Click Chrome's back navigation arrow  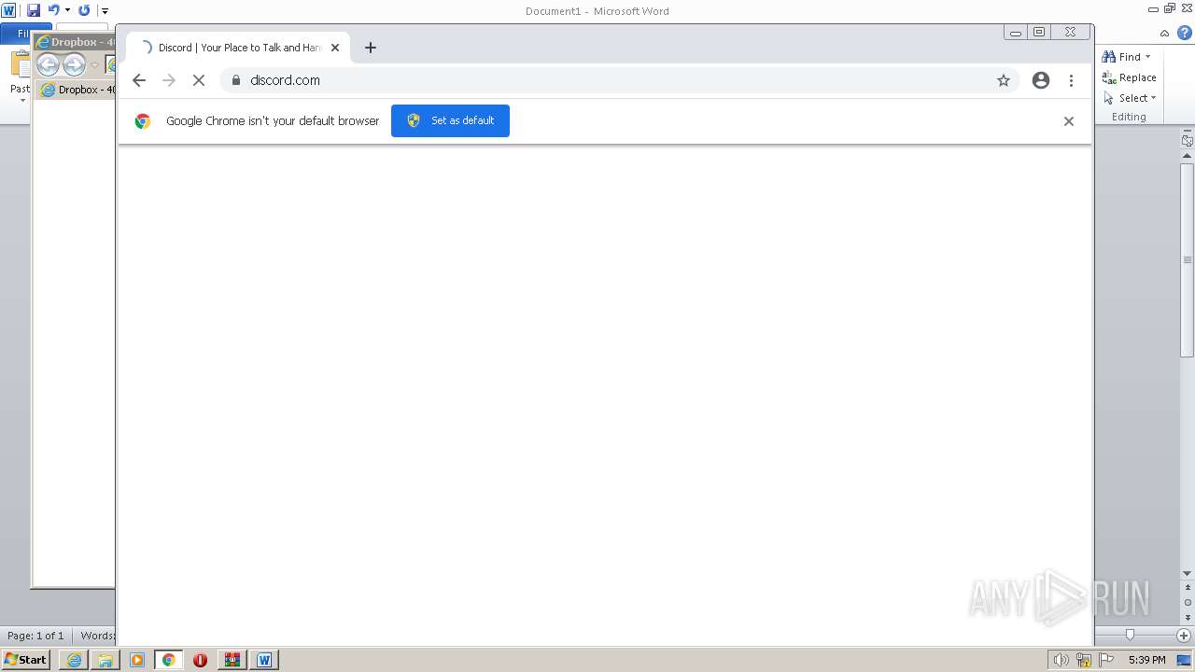tap(139, 80)
